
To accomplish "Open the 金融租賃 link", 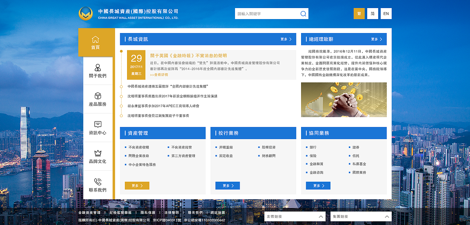I will (317, 164).
